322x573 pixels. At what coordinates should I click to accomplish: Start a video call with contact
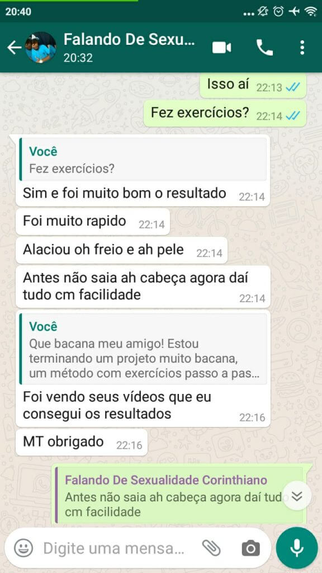(221, 48)
